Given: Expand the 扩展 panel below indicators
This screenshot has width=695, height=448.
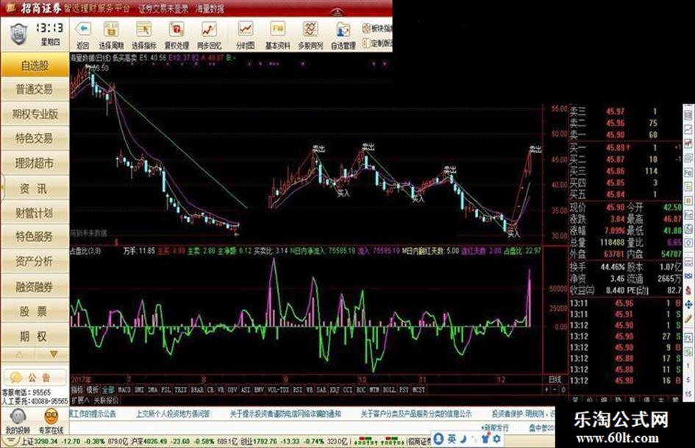Looking at the screenshot, I should pyautogui.click(x=79, y=400).
